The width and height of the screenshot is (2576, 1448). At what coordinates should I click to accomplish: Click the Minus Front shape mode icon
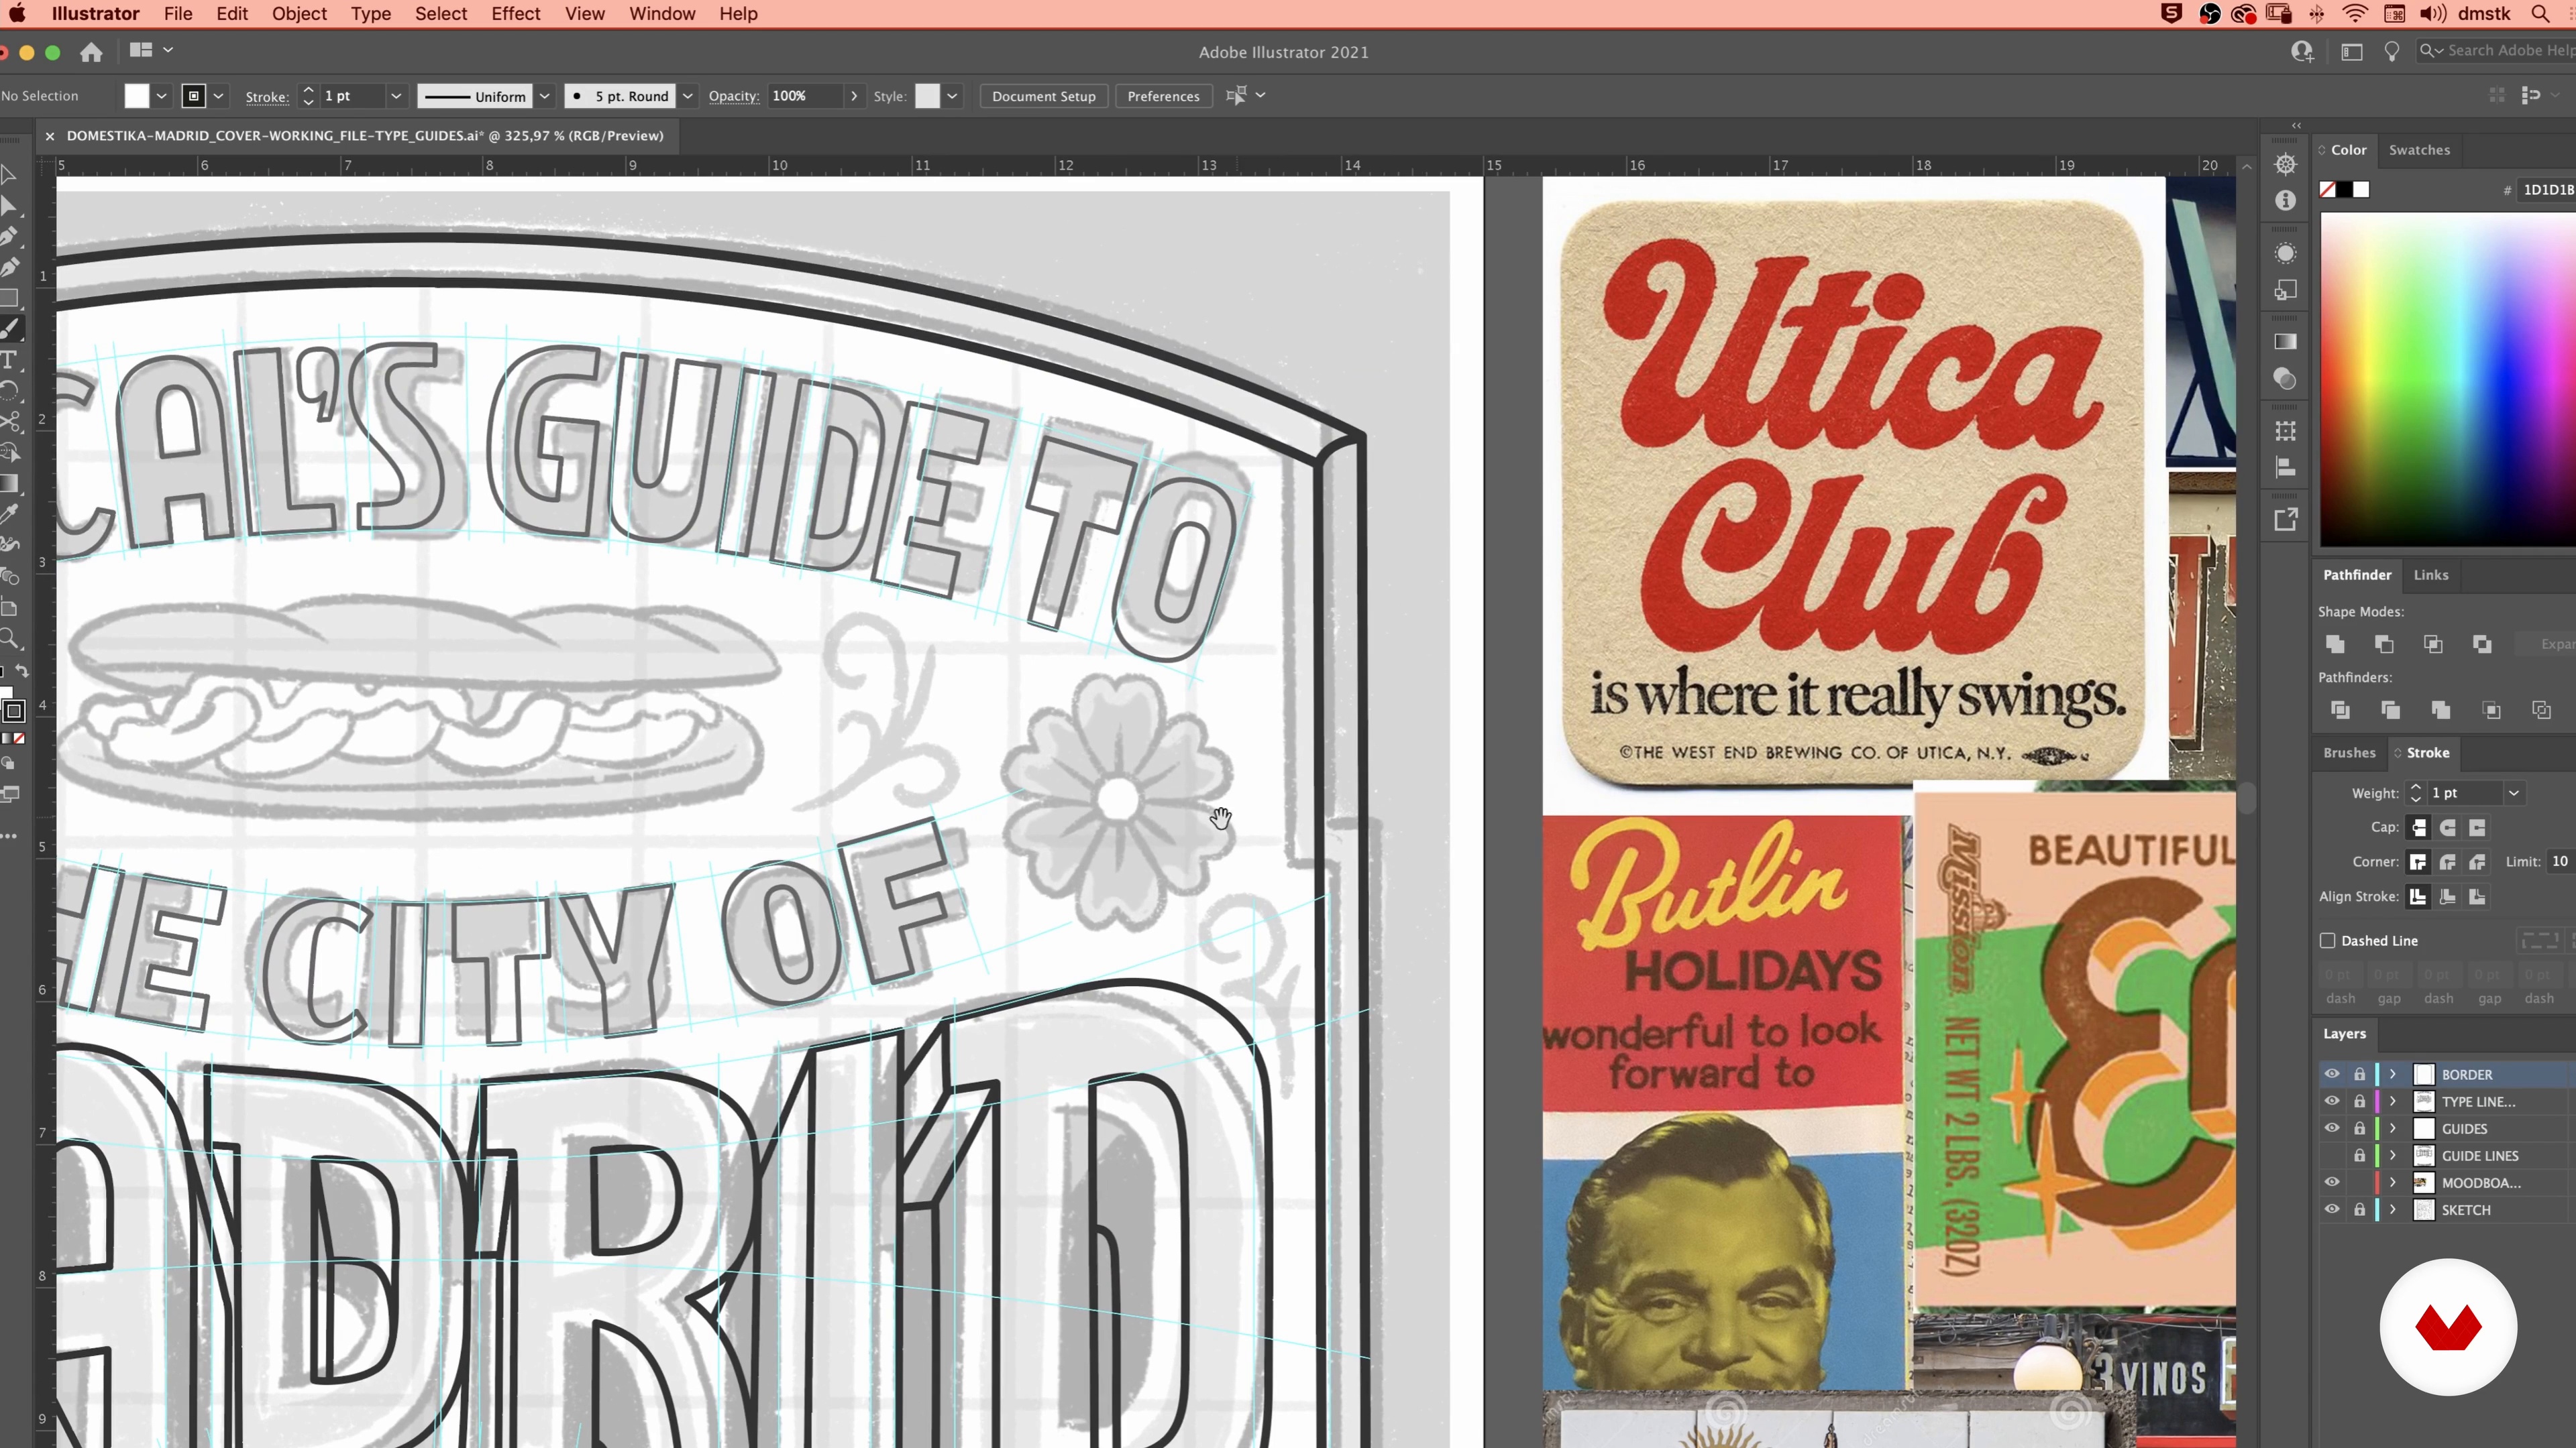coord(2384,644)
